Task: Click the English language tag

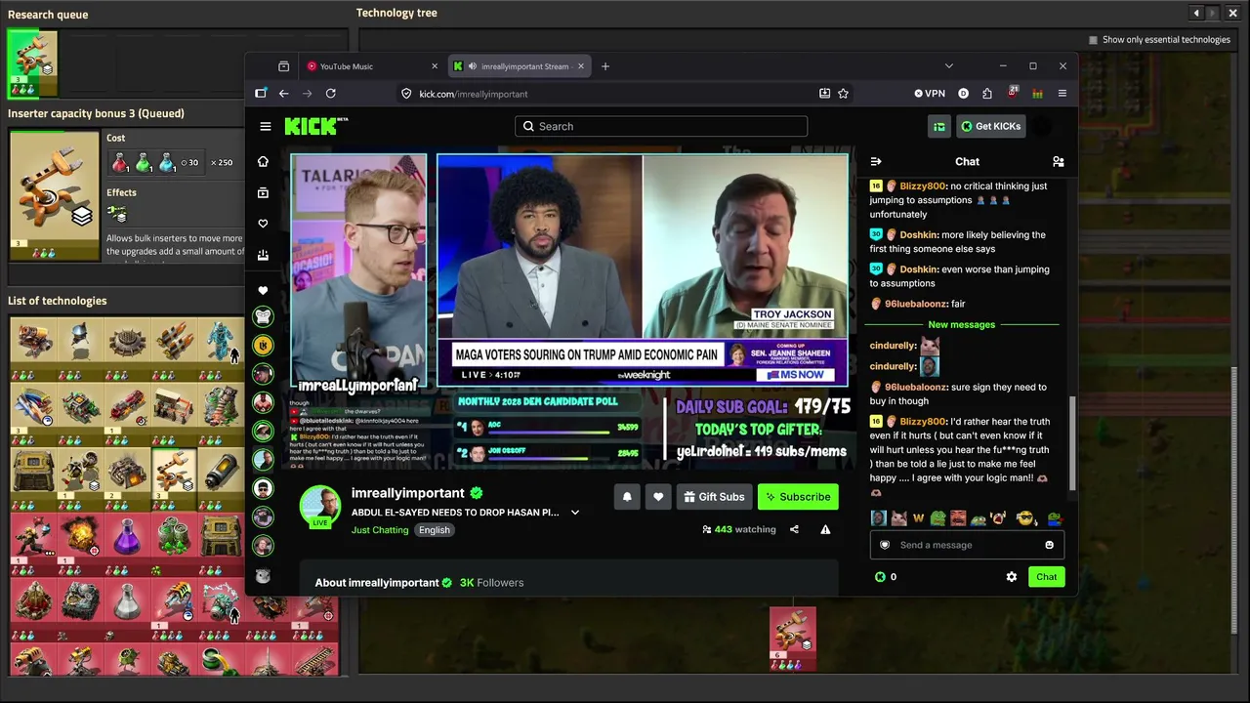Action: pos(435,530)
